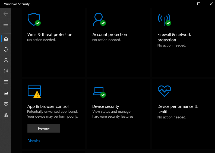Go back using the back arrow
Image resolution: width=215 pixels, height=153 pixels.
pyautogui.click(x=6, y=14)
